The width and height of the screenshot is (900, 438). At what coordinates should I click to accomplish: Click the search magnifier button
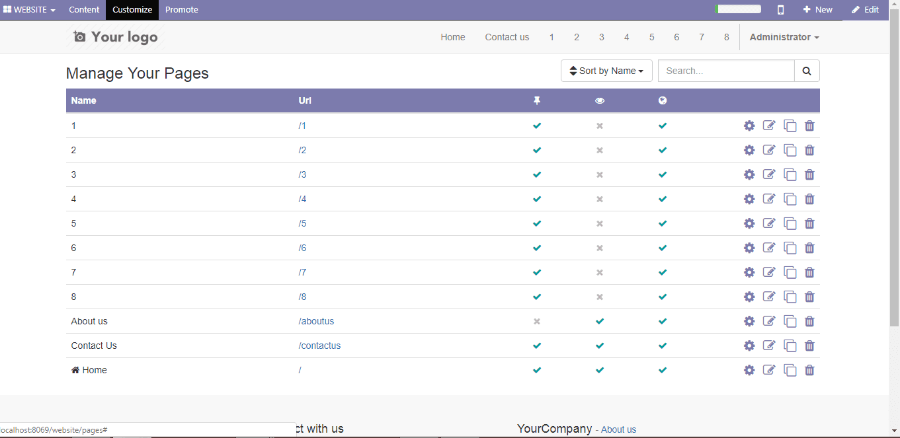807,71
